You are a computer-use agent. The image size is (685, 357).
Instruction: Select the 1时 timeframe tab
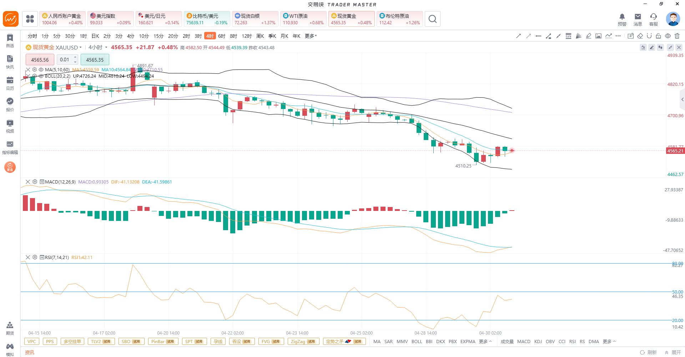[83, 36]
